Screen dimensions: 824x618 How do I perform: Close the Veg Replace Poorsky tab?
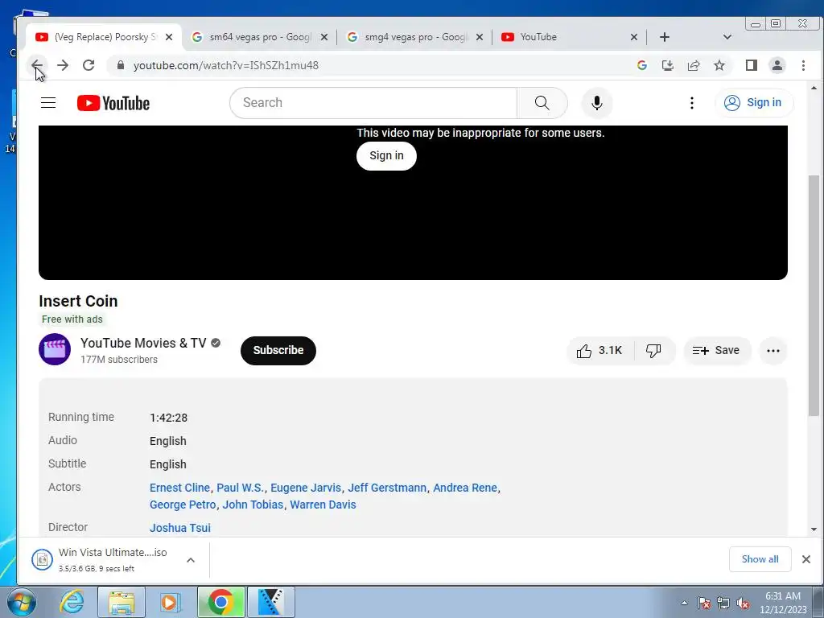pos(169,37)
